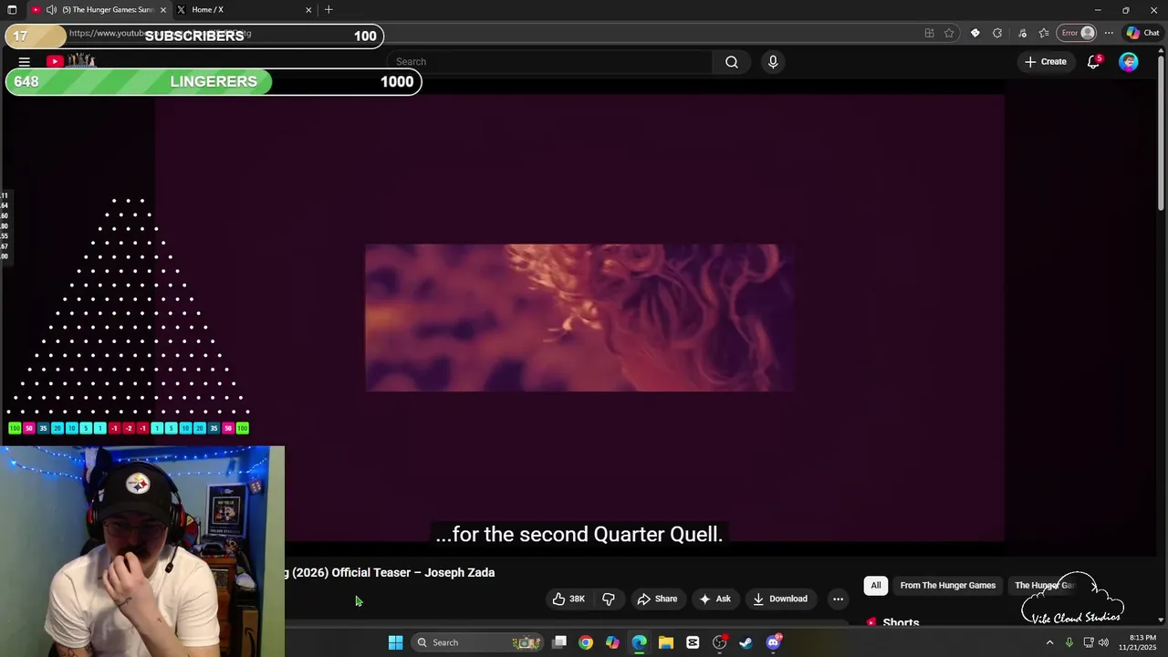Screen dimensions: 1168x657
Task: Open Microsoft Copilot from taskbar
Action: (x=612, y=642)
